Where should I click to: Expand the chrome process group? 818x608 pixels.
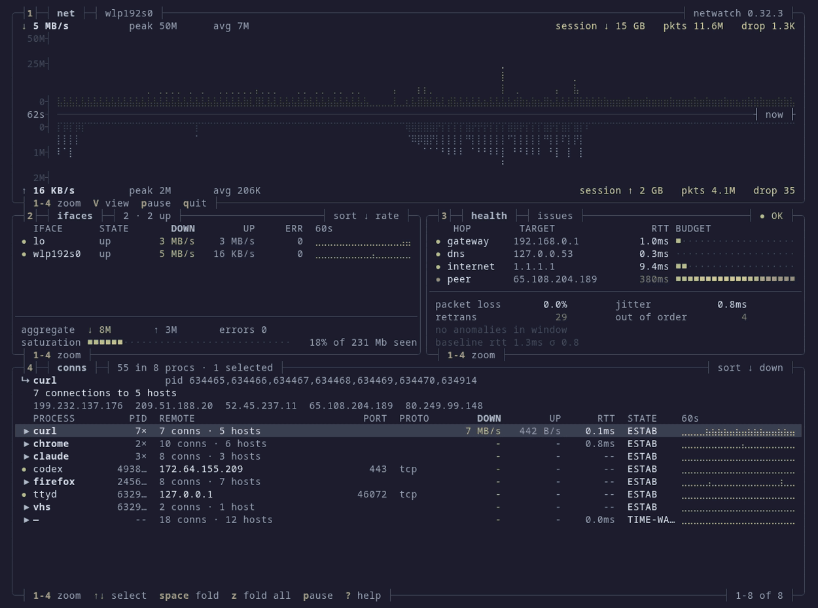click(27, 444)
